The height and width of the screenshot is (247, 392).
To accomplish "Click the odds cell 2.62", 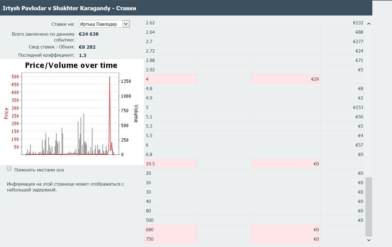I will [x=171, y=23].
